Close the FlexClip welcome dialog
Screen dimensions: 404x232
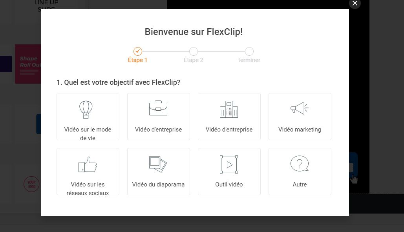point(355,4)
